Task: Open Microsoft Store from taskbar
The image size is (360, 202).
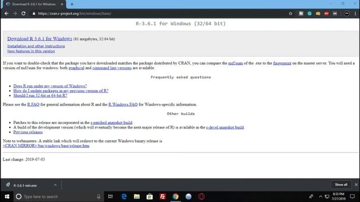Action: pos(150,196)
